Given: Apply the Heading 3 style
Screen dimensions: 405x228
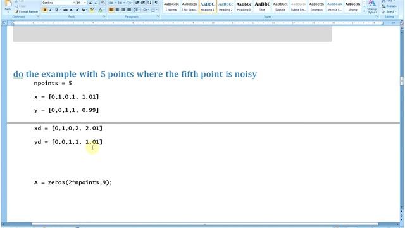Looking at the screenshot, I should pos(244,6).
